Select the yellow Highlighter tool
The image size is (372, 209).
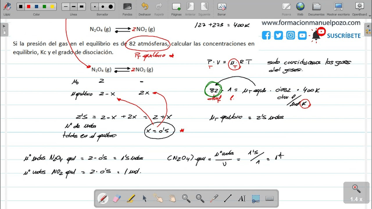coord(130,198)
